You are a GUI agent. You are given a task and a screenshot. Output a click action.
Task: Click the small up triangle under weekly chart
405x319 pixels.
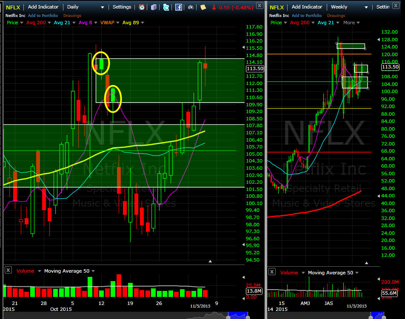click(x=367, y=263)
